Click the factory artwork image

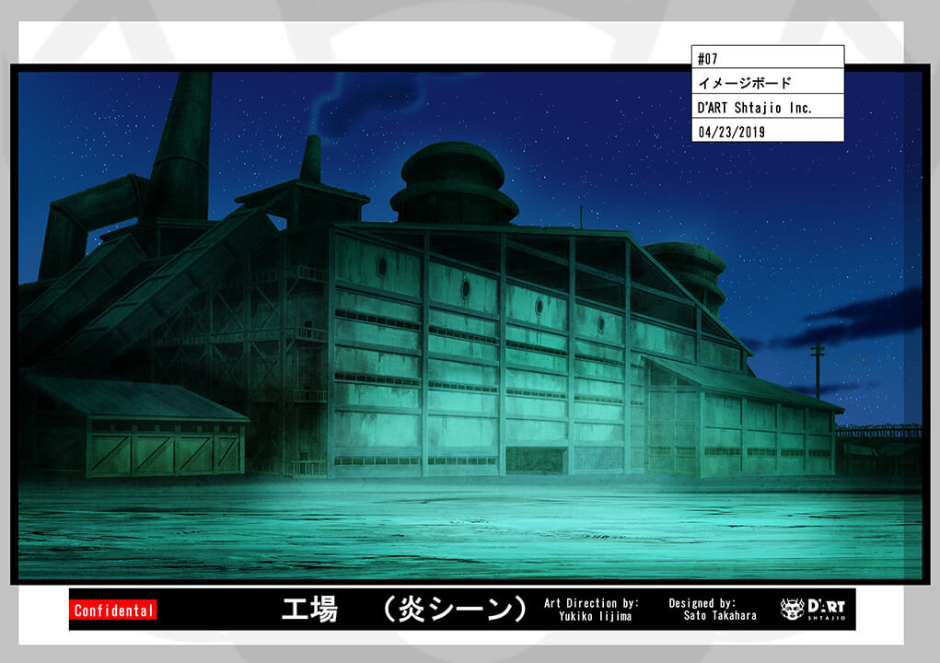tap(470, 324)
